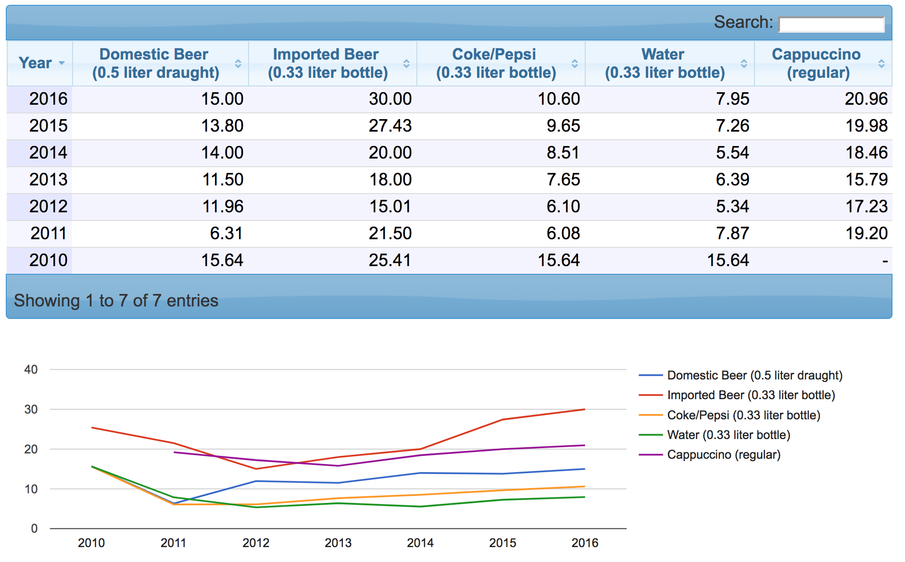Click Cappuccino value 20.96 for 2016

pos(867,99)
